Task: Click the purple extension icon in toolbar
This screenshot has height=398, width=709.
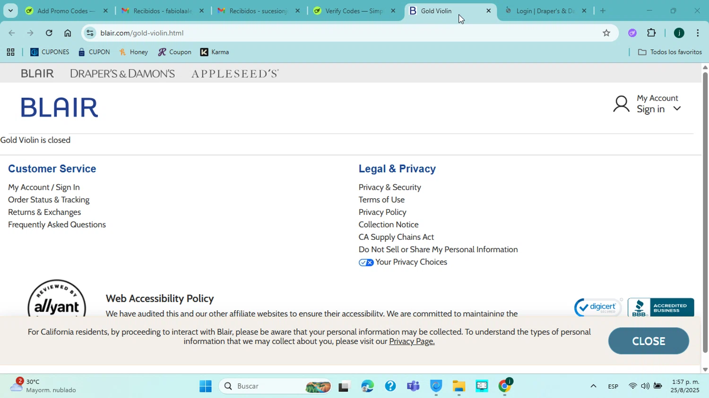Action: [632, 33]
